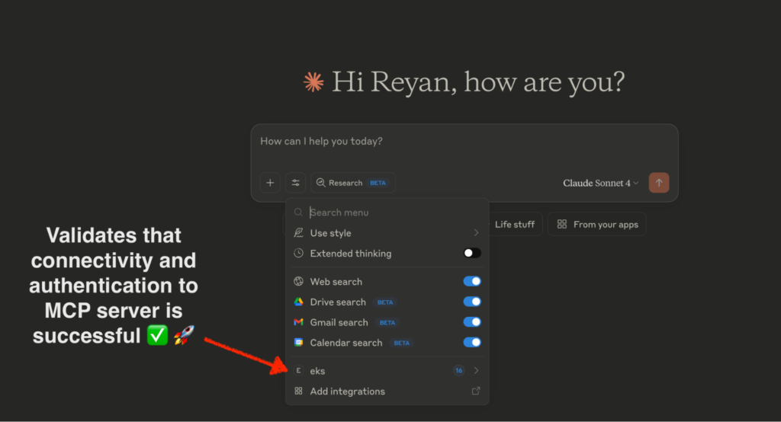Open Add integrations external link icon
781x422 pixels.
coord(476,391)
